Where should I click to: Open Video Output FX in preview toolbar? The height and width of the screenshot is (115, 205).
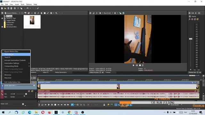[97, 13]
